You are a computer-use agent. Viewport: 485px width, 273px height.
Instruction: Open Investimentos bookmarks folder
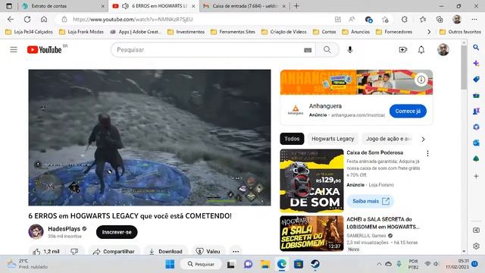coord(186,32)
